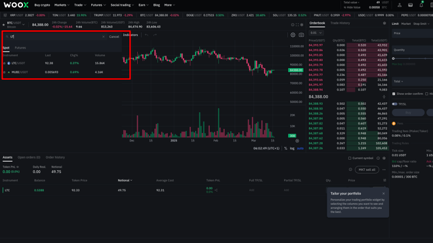This screenshot has height=243, width=433.
Task: Sort assets by Notional column
Action: (x=125, y=180)
